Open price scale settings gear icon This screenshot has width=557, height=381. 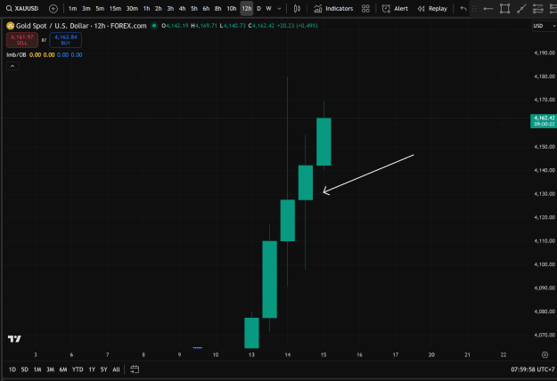click(x=545, y=355)
